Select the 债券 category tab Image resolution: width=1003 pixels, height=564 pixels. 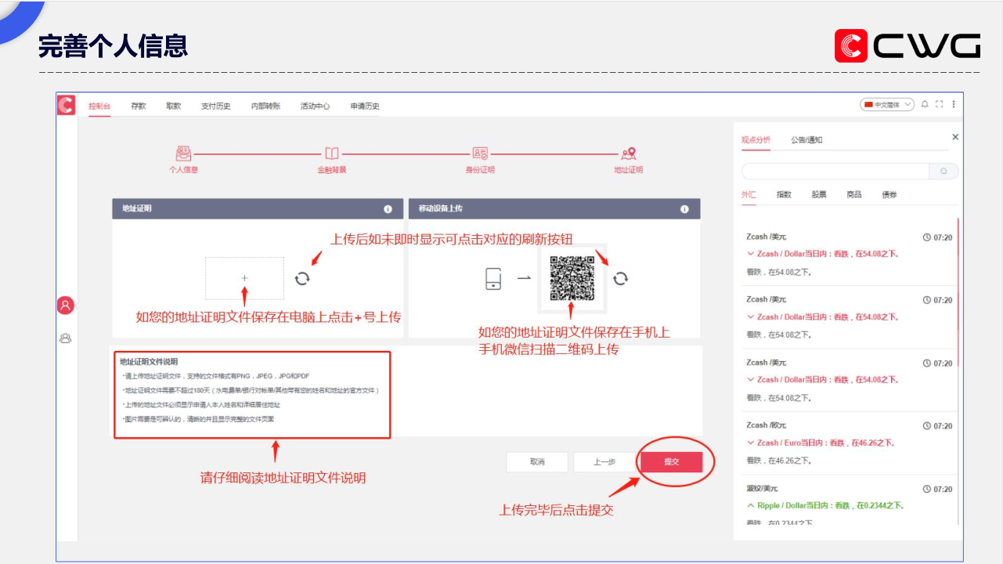(889, 194)
